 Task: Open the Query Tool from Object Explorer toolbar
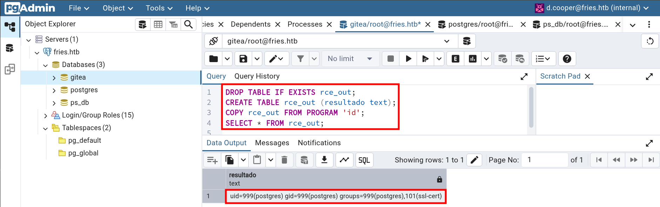(143, 24)
